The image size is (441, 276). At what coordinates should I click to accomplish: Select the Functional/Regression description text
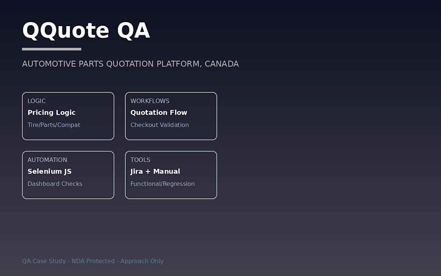pos(162,184)
